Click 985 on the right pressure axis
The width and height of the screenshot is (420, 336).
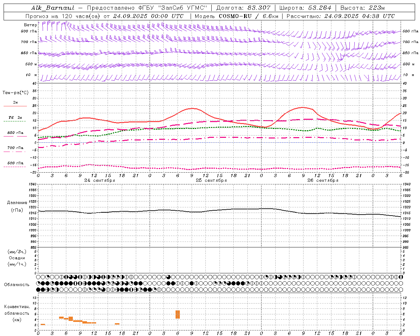[x=406, y=247]
